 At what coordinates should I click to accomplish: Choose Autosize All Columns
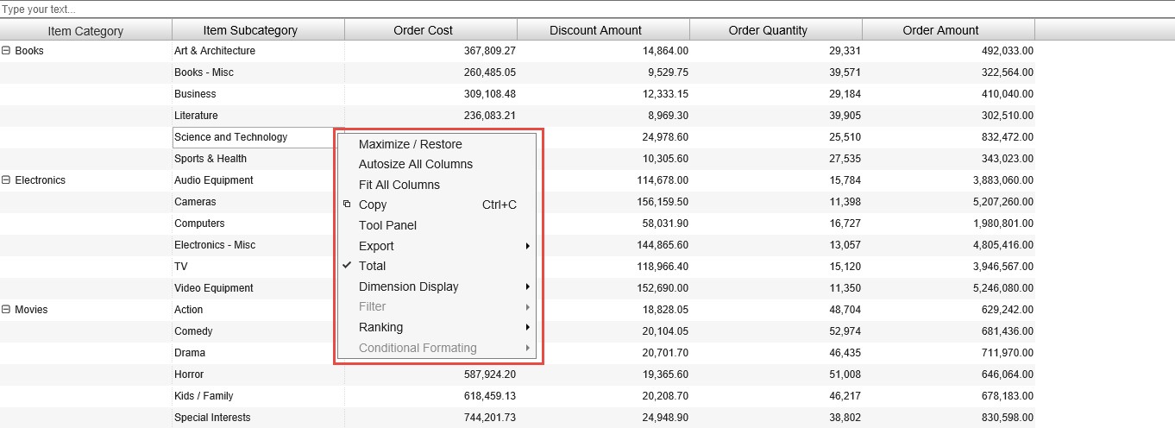pos(415,164)
